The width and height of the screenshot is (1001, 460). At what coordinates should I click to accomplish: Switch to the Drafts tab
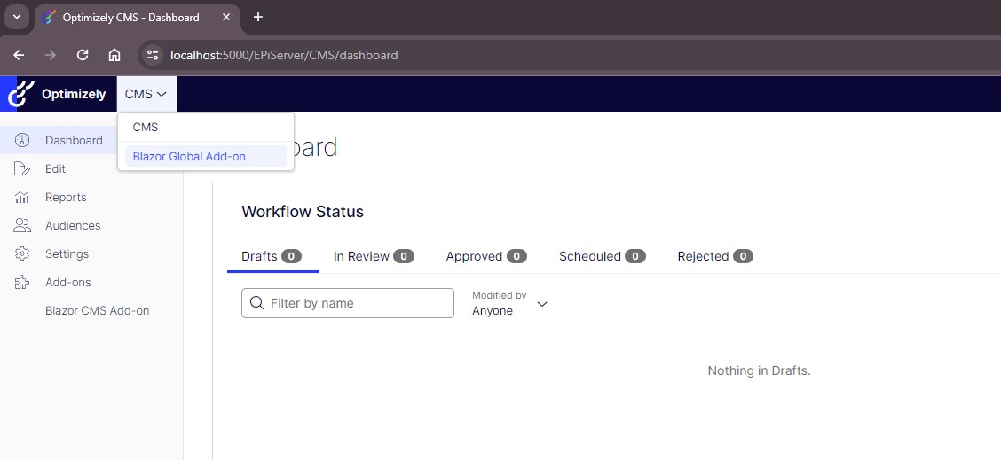coord(272,256)
